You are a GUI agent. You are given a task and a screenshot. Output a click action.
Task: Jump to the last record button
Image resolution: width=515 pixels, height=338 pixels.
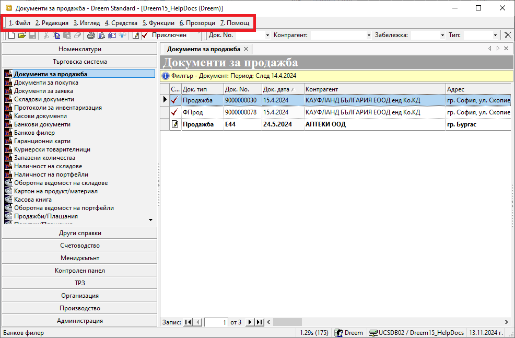tap(259, 322)
